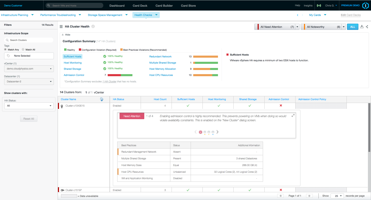Viewport: 371px width, 200px height.
Task: Expand the Need Attention message panel
Action: pos(293,116)
